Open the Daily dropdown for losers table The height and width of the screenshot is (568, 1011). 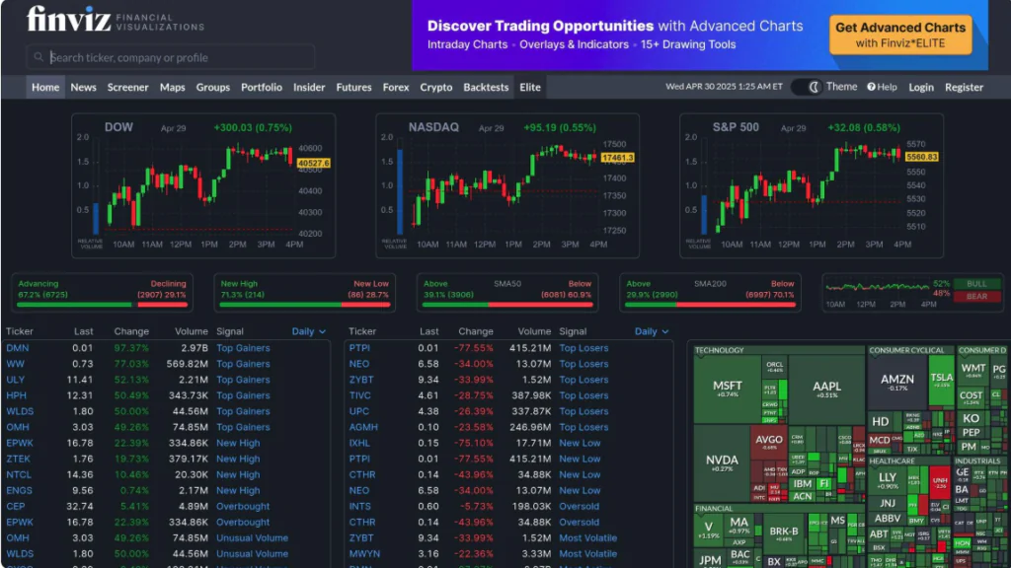[652, 331]
